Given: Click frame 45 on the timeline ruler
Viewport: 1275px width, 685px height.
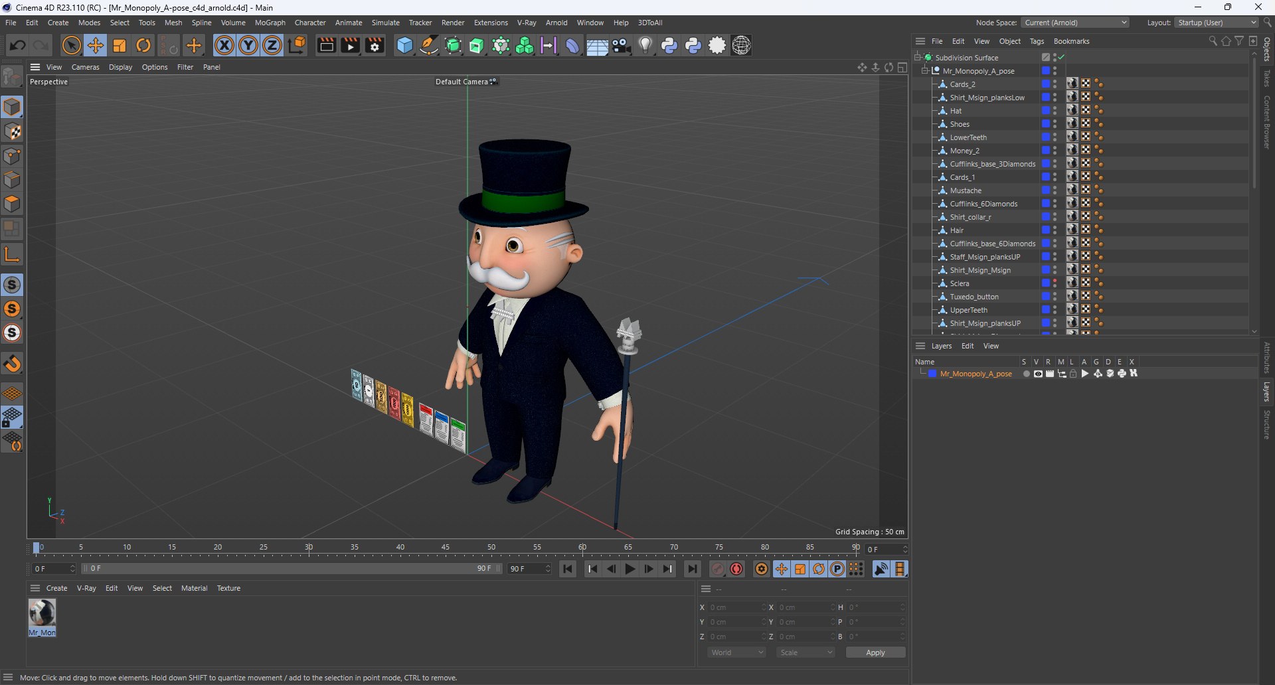Looking at the screenshot, I should pos(446,548).
